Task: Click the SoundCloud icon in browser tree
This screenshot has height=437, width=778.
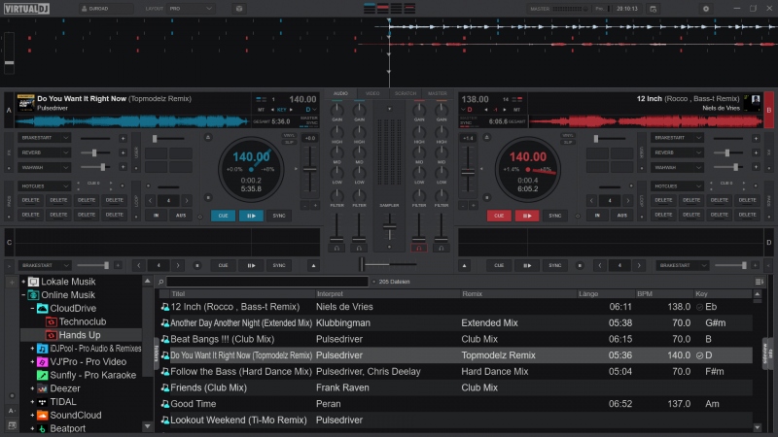Action: 42,415
